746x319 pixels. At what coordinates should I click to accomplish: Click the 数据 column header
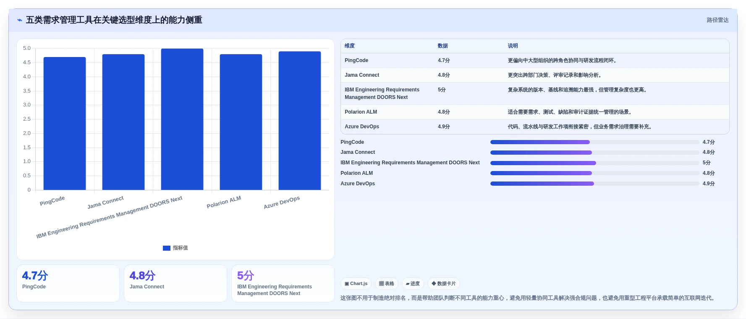tap(443, 46)
